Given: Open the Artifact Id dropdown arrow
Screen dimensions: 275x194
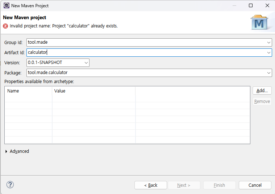Looking at the screenshot, I should click(269, 53).
